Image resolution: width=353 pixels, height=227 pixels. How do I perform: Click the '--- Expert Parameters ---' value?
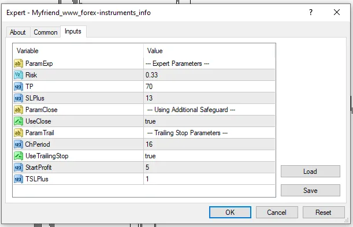[177, 64]
